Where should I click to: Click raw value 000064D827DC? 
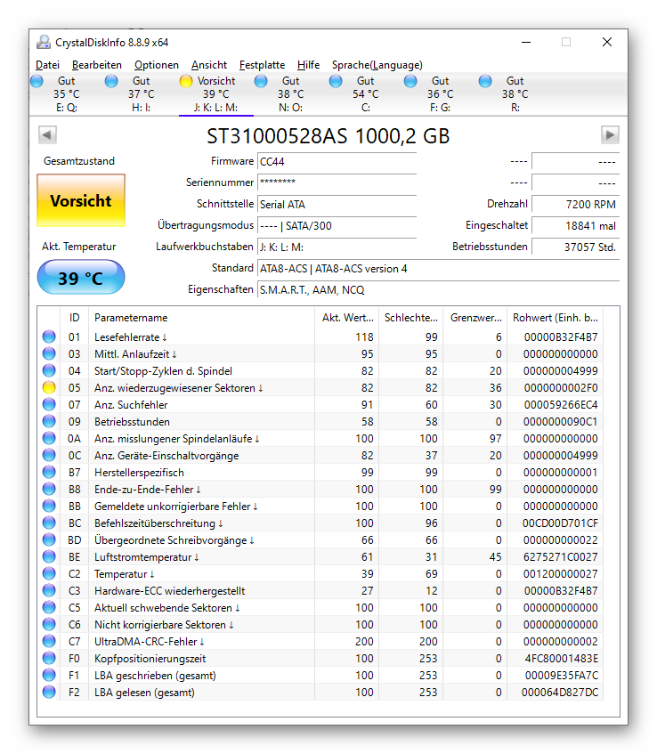click(560, 693)
